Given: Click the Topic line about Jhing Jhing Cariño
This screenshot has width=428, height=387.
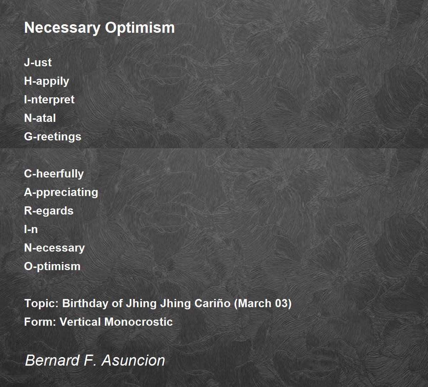Looking at the screenshot, I should pyautogui.click(x=158, y=304).
